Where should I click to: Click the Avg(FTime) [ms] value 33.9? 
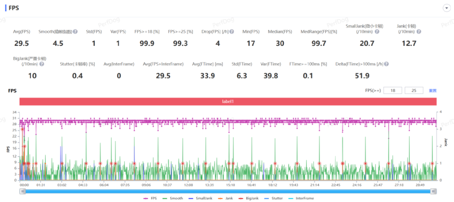[207, 76]
